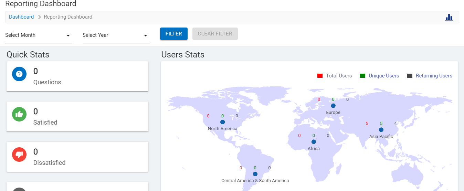The height and width of the screenshot is (191, 464).
Task: Select the Asia Pacific map marker
Action: (x=381, y=130)
